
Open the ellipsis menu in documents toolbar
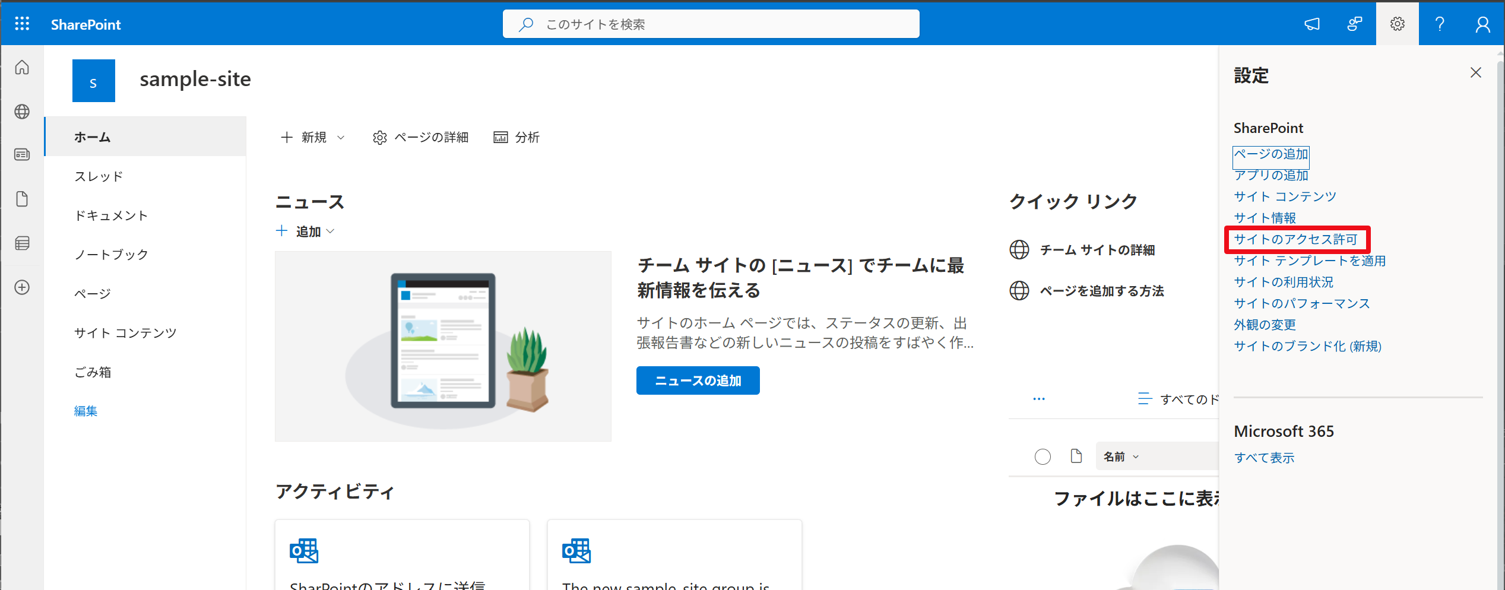pos(1039,399)
